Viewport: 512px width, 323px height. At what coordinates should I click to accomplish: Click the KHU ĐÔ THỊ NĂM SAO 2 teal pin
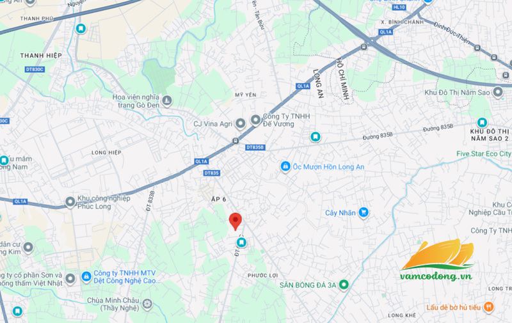(x=482, y=123)
